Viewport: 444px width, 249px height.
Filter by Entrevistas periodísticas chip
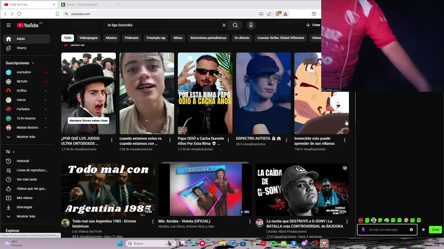[208, 38]
